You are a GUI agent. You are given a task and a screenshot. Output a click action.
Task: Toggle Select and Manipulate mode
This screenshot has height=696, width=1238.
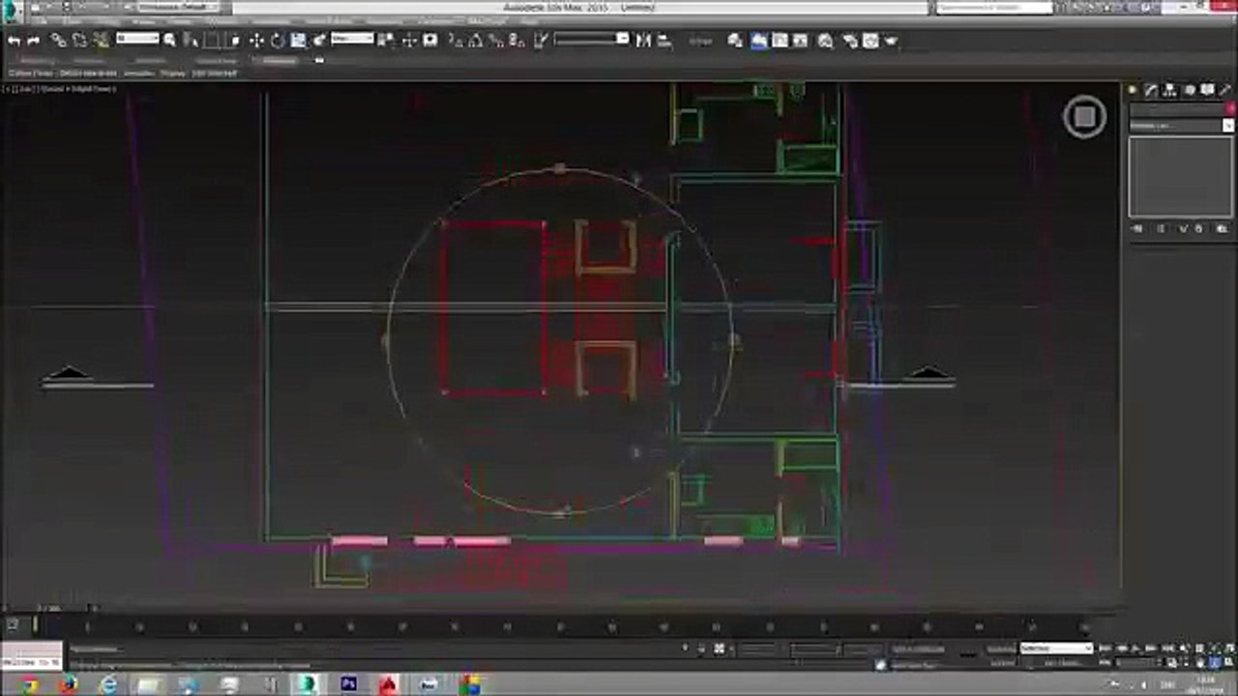408,41
